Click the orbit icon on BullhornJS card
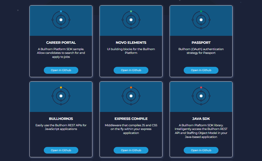Image resolution: width=262 pixels, height=161 pixels. pyautogui.click(x=61, y=96)
